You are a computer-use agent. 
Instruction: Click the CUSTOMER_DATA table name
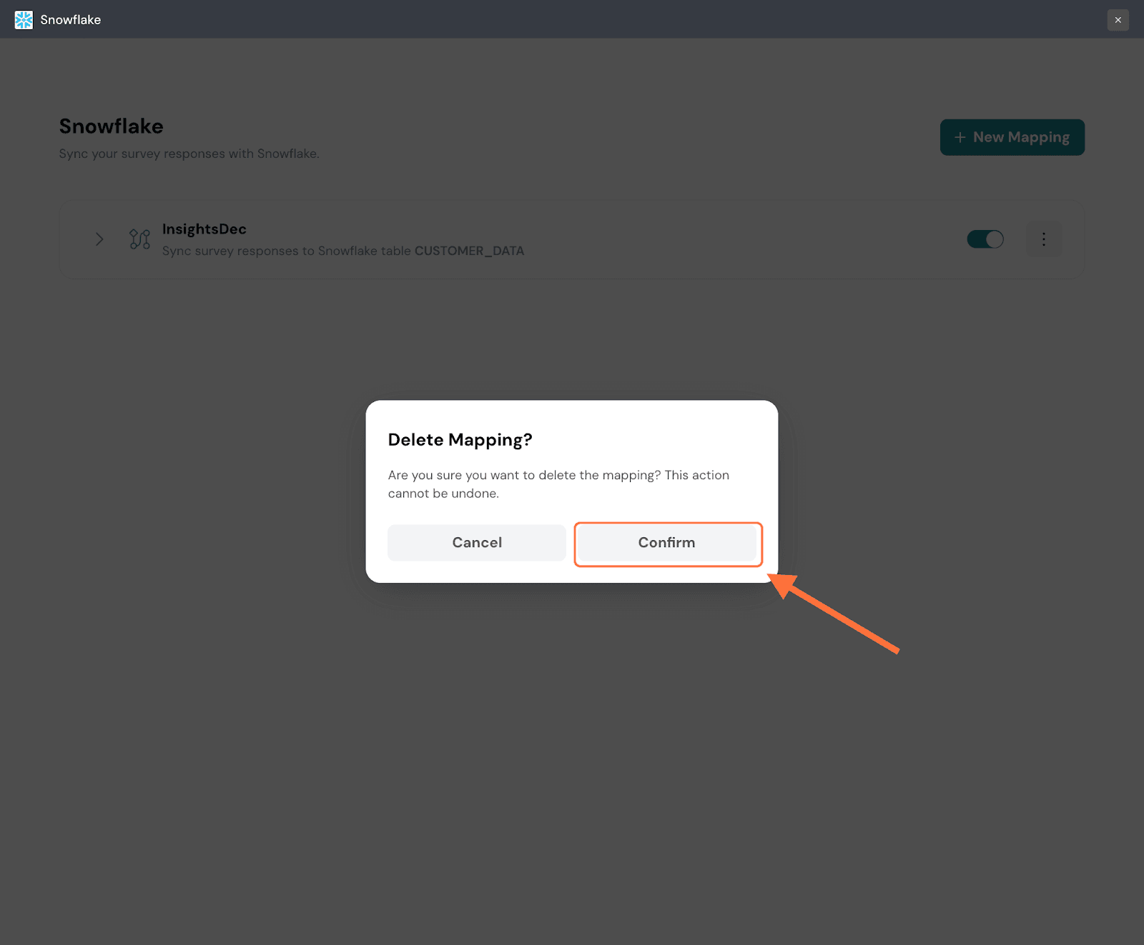[469, 251]
